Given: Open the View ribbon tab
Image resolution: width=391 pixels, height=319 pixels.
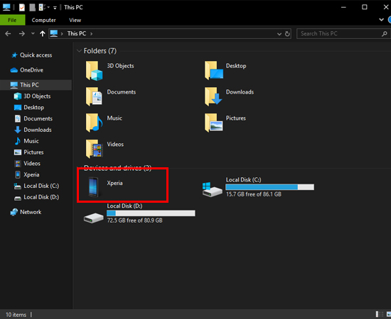Looking at the screenshot, I should (75, 20).
